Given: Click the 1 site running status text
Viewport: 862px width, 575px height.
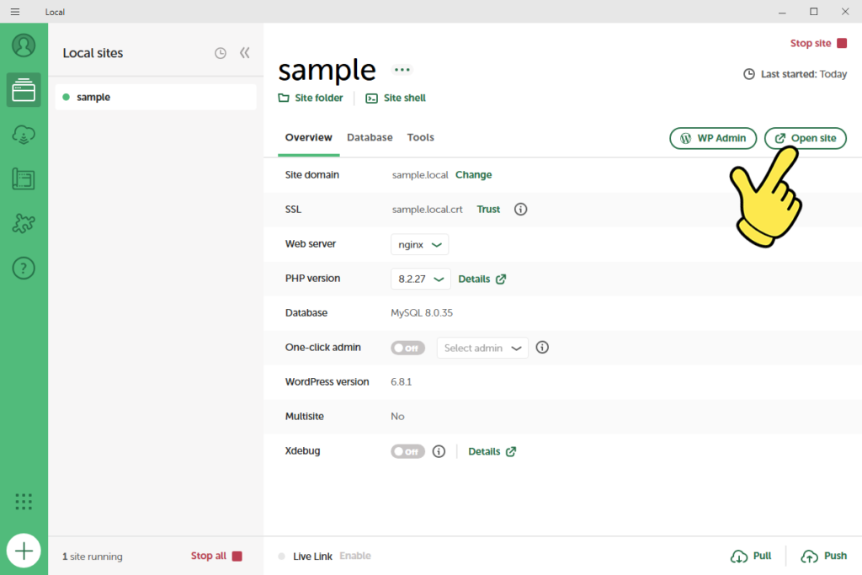Looking at the screenshot, I should pos(93,556).
